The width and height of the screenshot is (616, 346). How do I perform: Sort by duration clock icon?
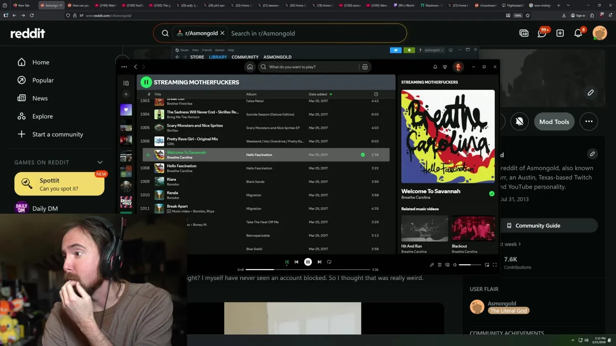(376, 94)
